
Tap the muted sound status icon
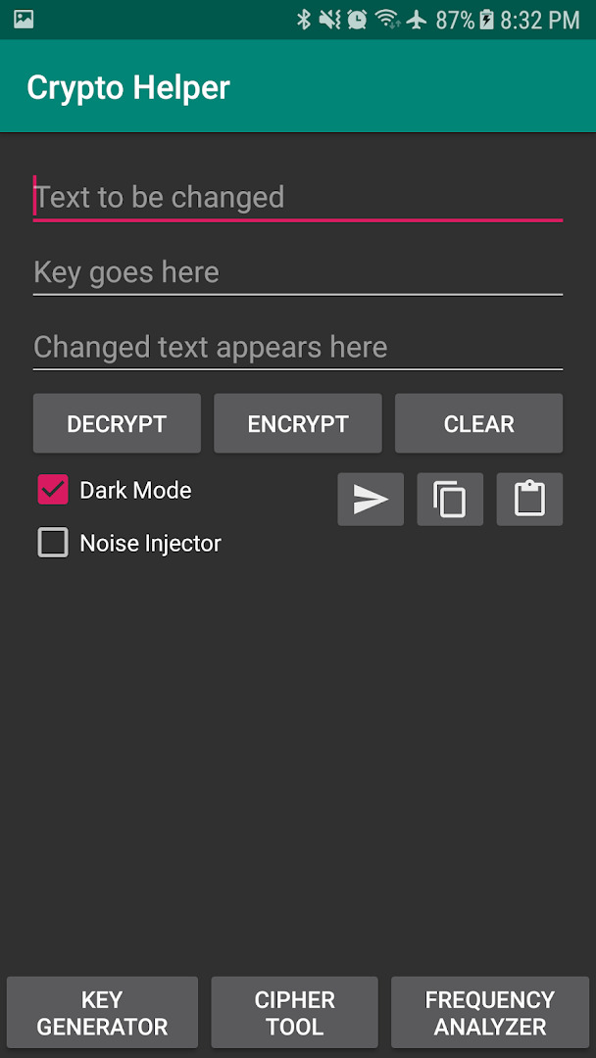(329, 20)
